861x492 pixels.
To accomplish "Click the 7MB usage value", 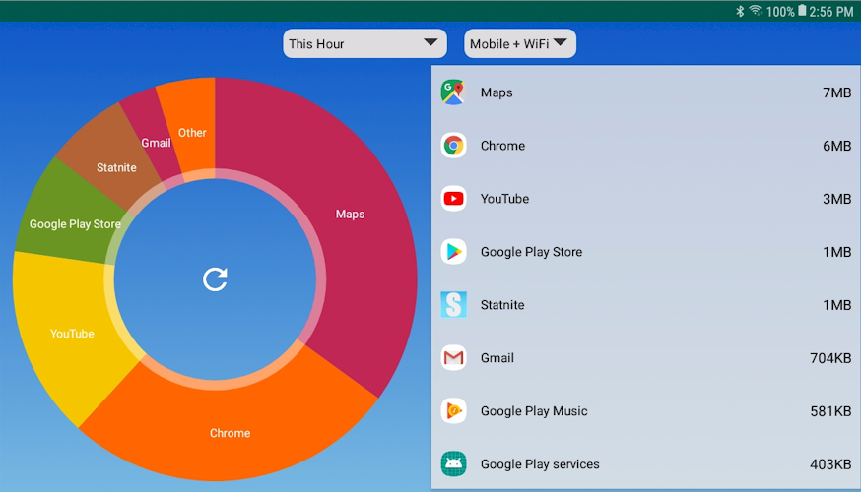I will 836,92.
